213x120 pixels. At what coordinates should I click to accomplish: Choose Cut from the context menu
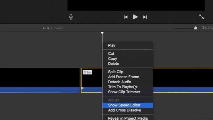(x=128, y=54)
